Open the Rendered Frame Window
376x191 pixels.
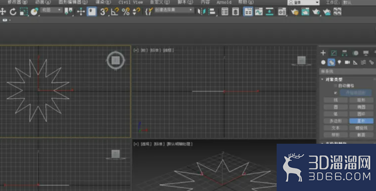point(305,11)
